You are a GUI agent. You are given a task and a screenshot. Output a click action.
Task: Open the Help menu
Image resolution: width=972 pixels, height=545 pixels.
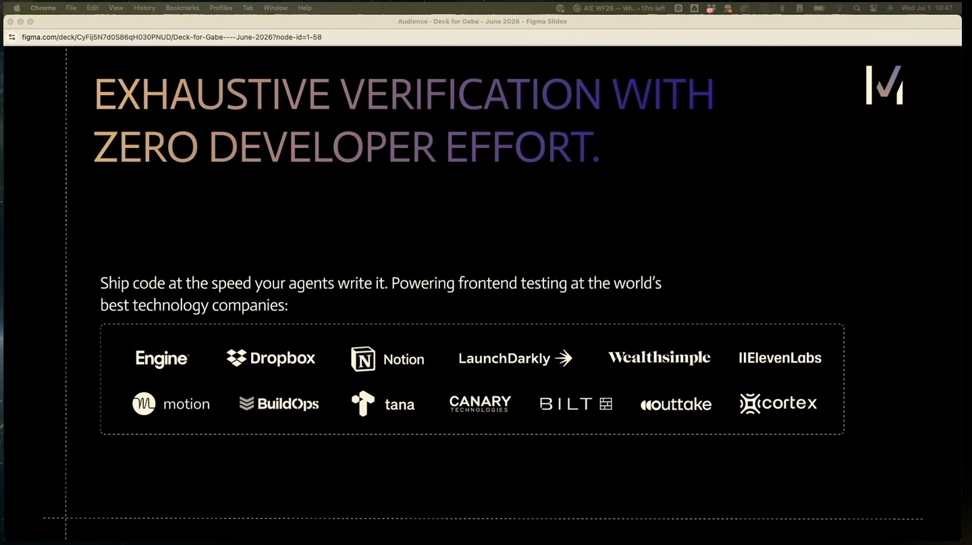pyautogui.click(x=304, y=8)
